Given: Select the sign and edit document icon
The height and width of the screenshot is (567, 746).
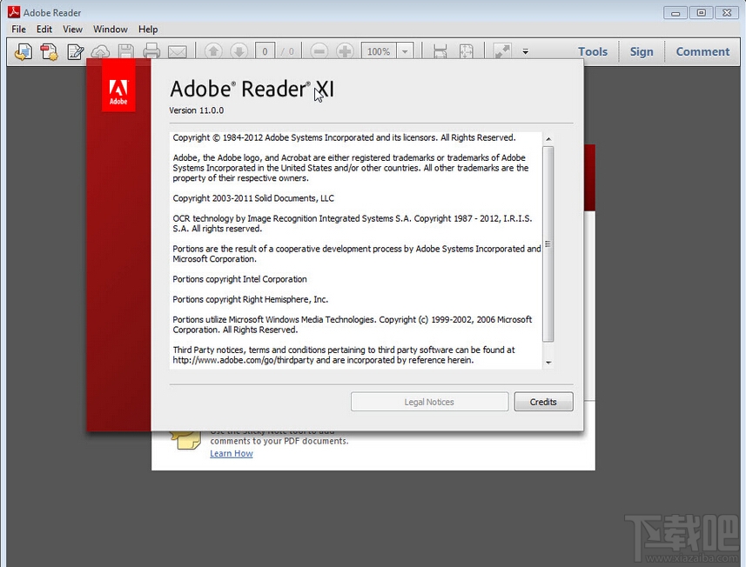Looking at the screenshot, I should [75, 51].
